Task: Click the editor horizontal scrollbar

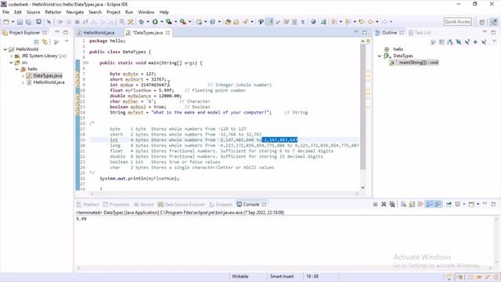Action: point(224,193)
